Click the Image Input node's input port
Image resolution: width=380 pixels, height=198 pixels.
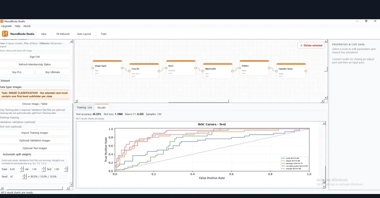(x=93, y=68)
